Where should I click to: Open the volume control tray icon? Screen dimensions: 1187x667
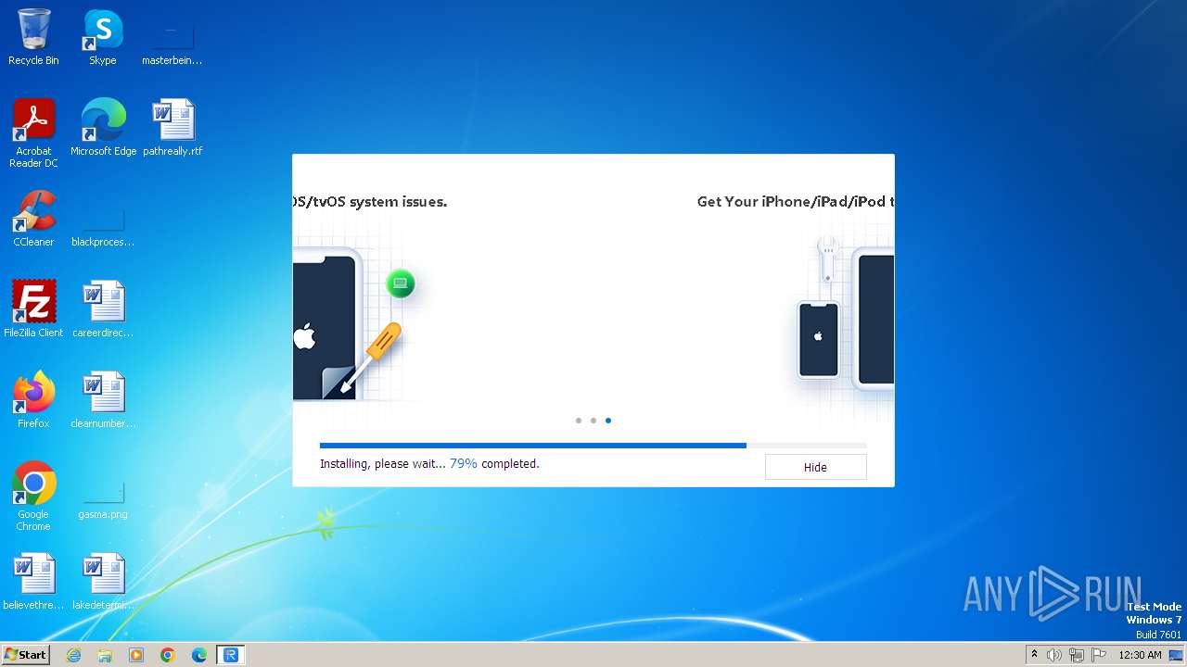click(1054, 655)
